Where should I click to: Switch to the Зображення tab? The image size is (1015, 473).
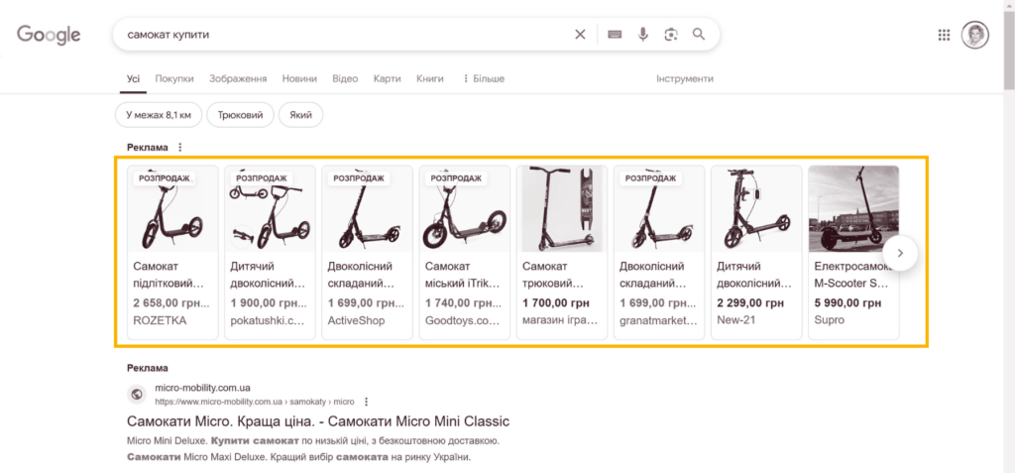tap(238, 78)
